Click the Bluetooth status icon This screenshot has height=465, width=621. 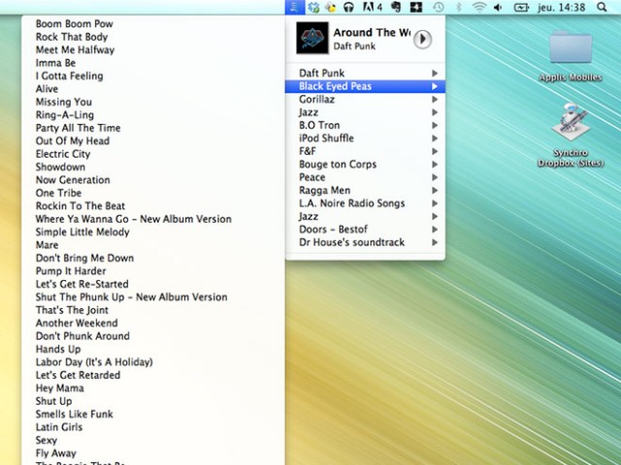(459, 7)
